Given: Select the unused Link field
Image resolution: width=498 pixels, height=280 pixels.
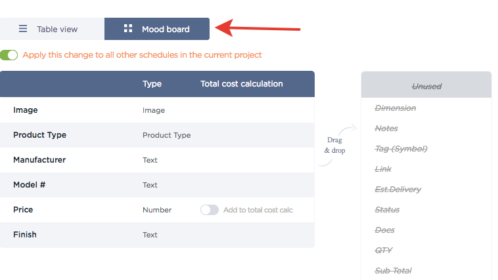Looking at the screenshot, I should coord(383,169).
